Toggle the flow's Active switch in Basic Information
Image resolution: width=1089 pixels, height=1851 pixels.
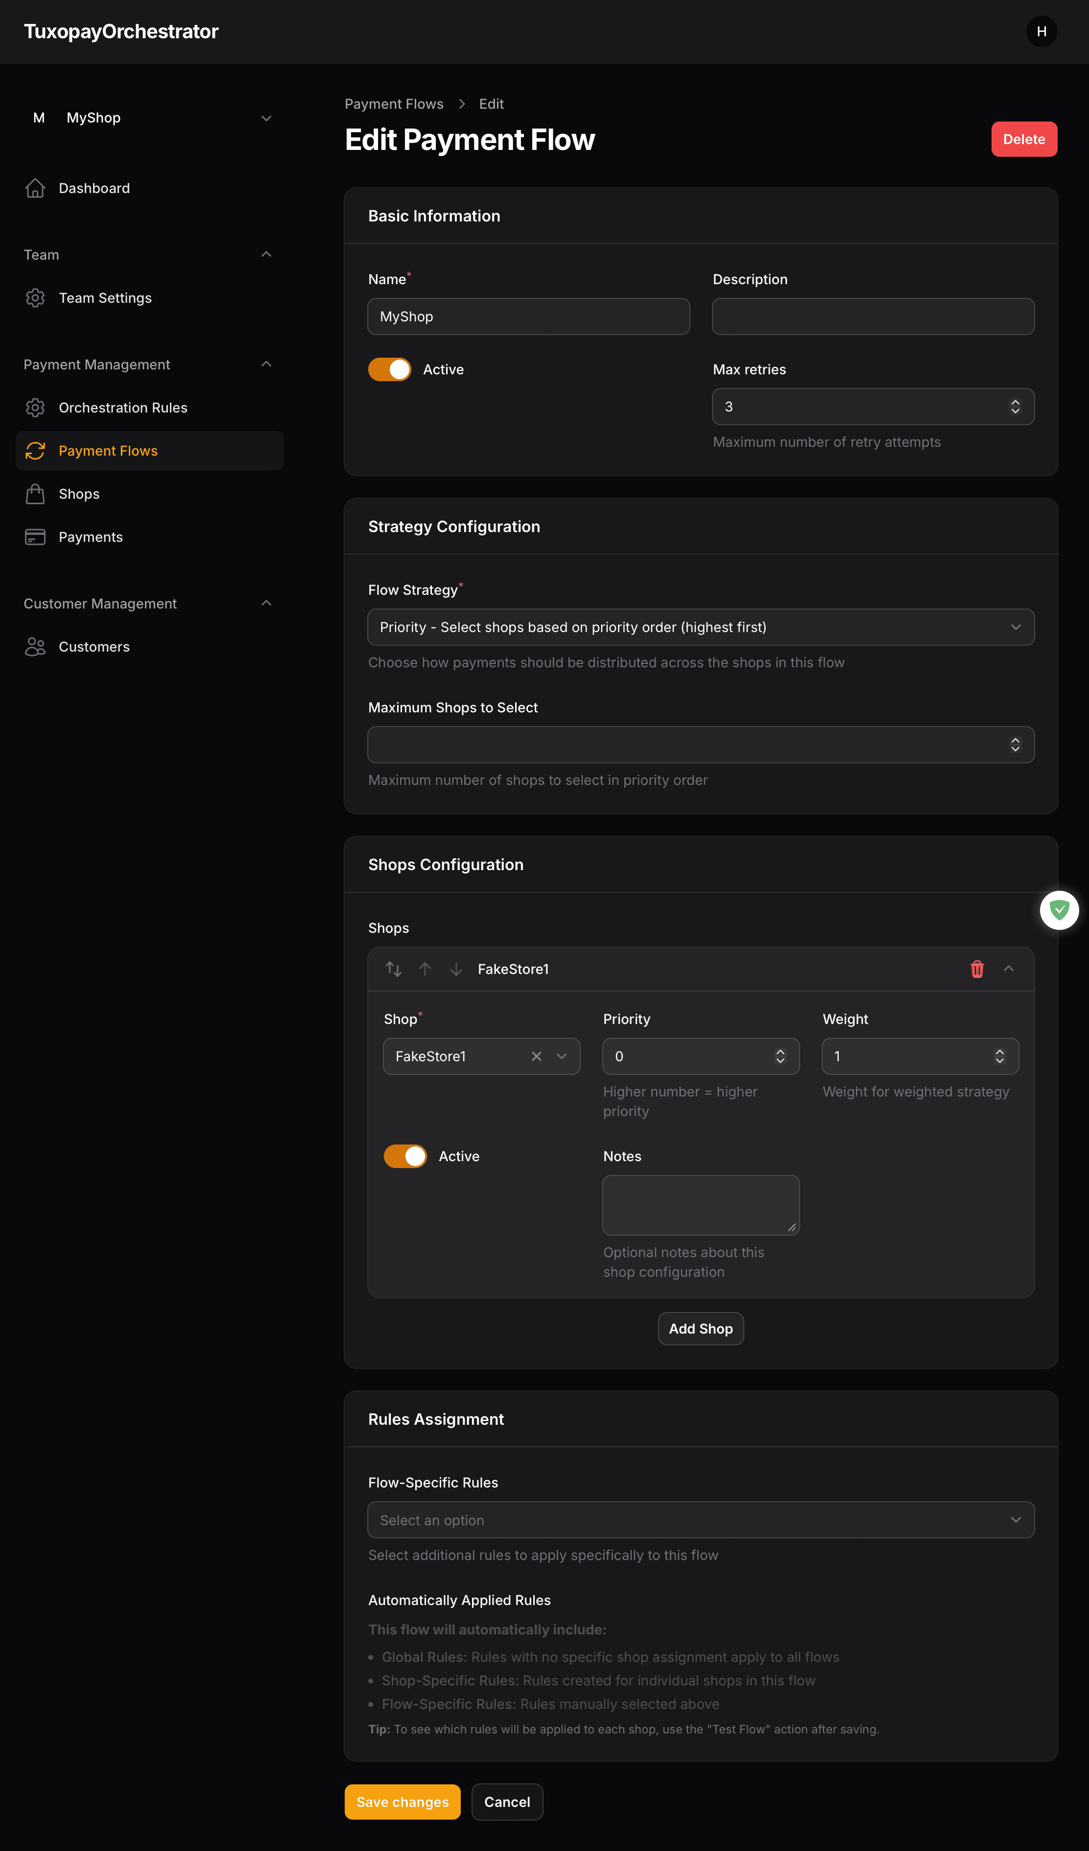[389, 369]
